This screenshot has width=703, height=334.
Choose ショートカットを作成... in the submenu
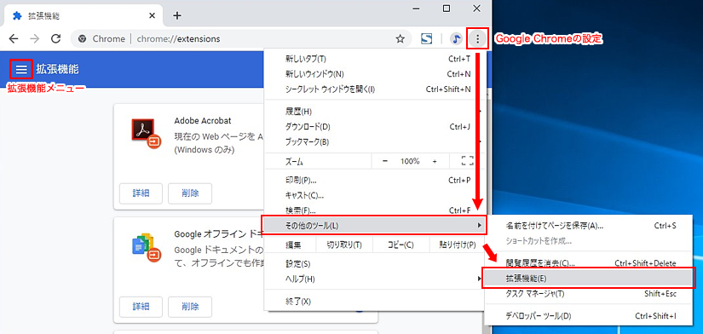pyautogui.click(x=589, y=241)
